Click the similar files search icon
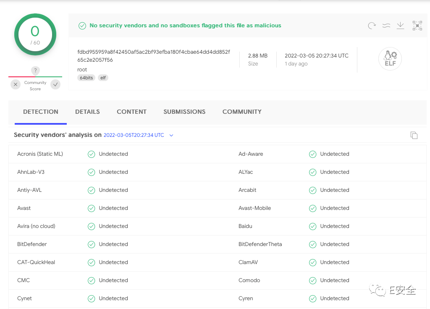 click(x=386, y=26)
